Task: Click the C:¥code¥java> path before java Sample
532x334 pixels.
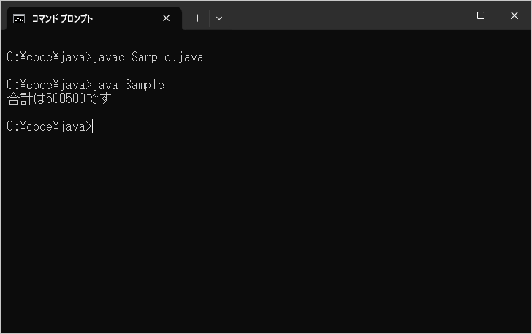Action: click(x=50, y=85)
